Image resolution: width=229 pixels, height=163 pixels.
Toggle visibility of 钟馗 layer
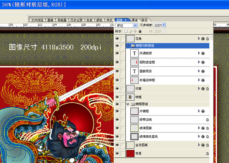pos(117,97)
